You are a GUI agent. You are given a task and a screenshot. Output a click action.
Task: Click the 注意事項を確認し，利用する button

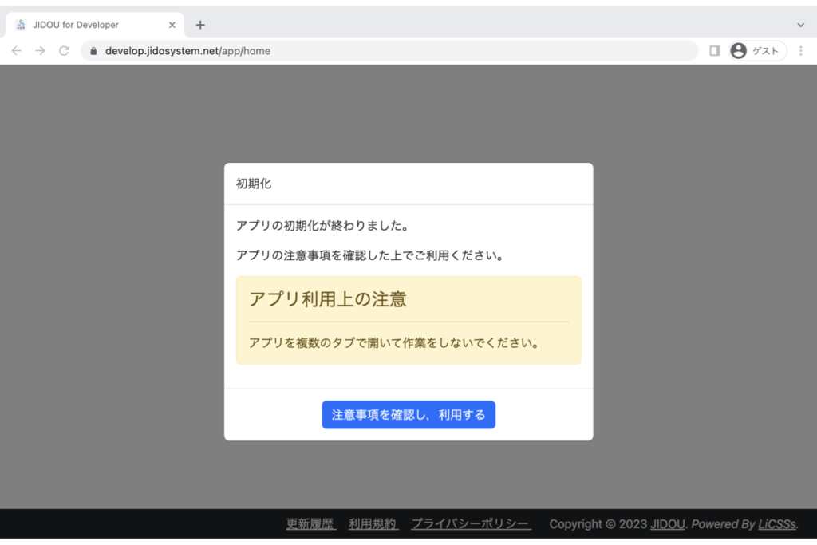tap(408, 415)
